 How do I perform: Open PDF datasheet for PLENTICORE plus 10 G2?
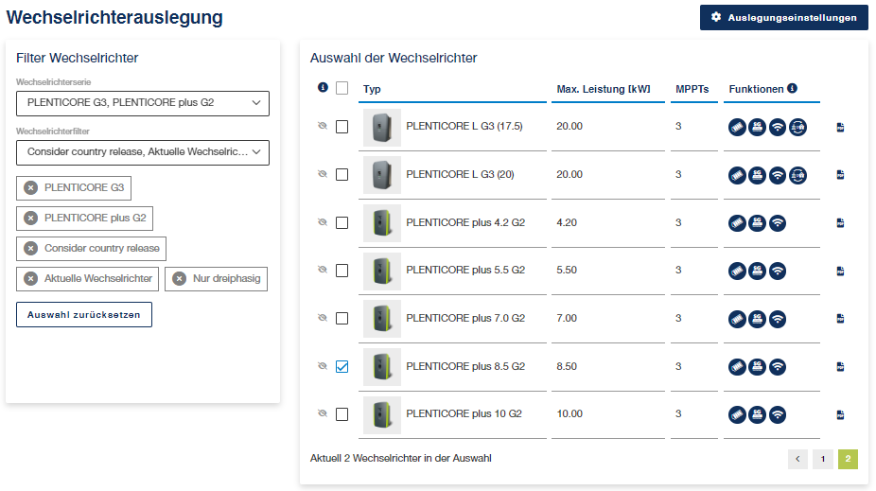click(840, 415)
